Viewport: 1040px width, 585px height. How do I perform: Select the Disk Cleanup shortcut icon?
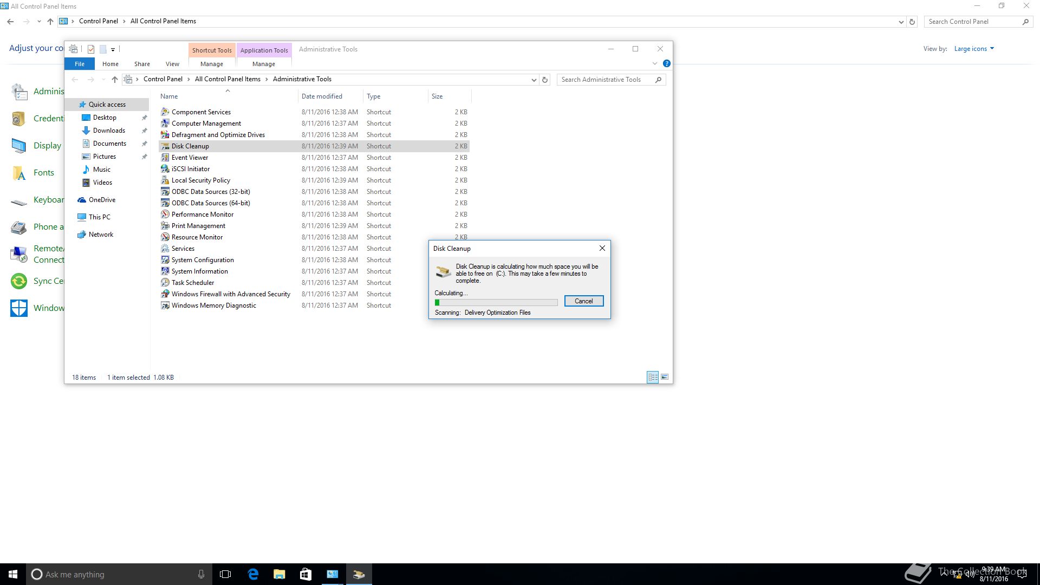[165, 146]
